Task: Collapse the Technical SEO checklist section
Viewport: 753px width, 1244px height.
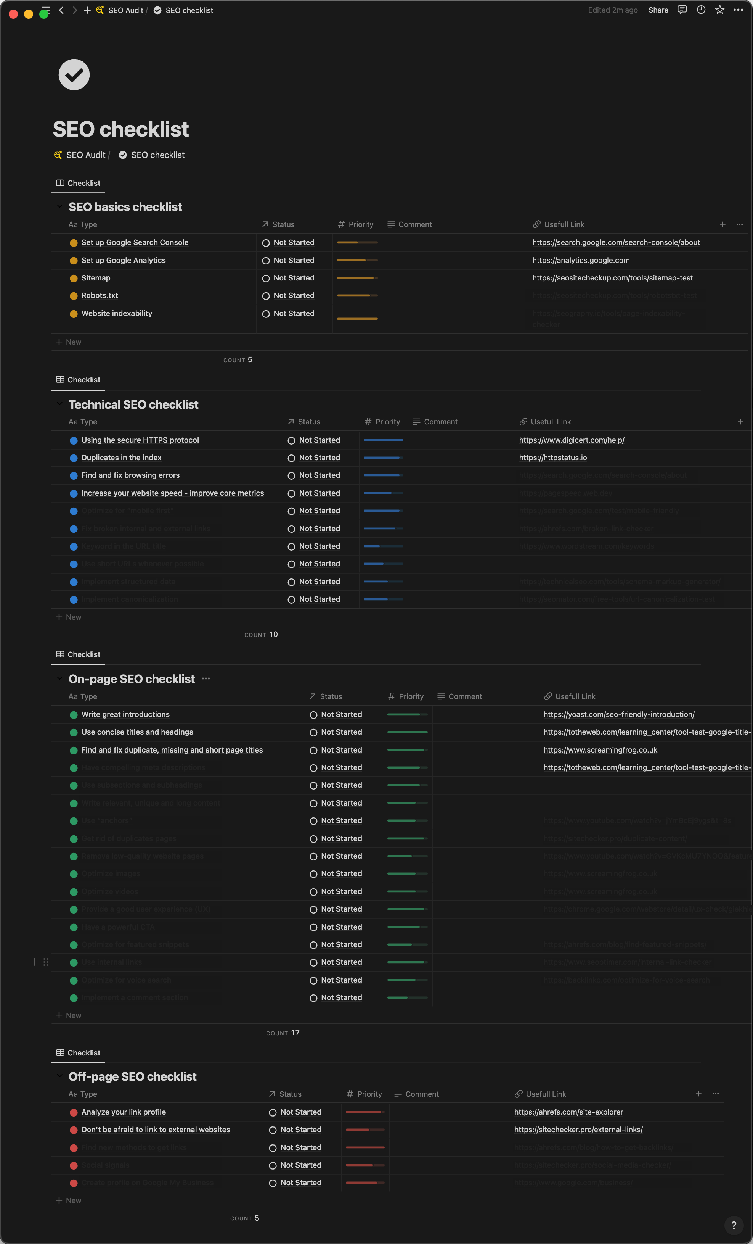Action: 59,404
